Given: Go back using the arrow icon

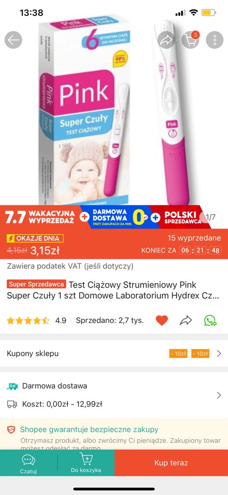Looking at the screenshot, I should [13, 40].
